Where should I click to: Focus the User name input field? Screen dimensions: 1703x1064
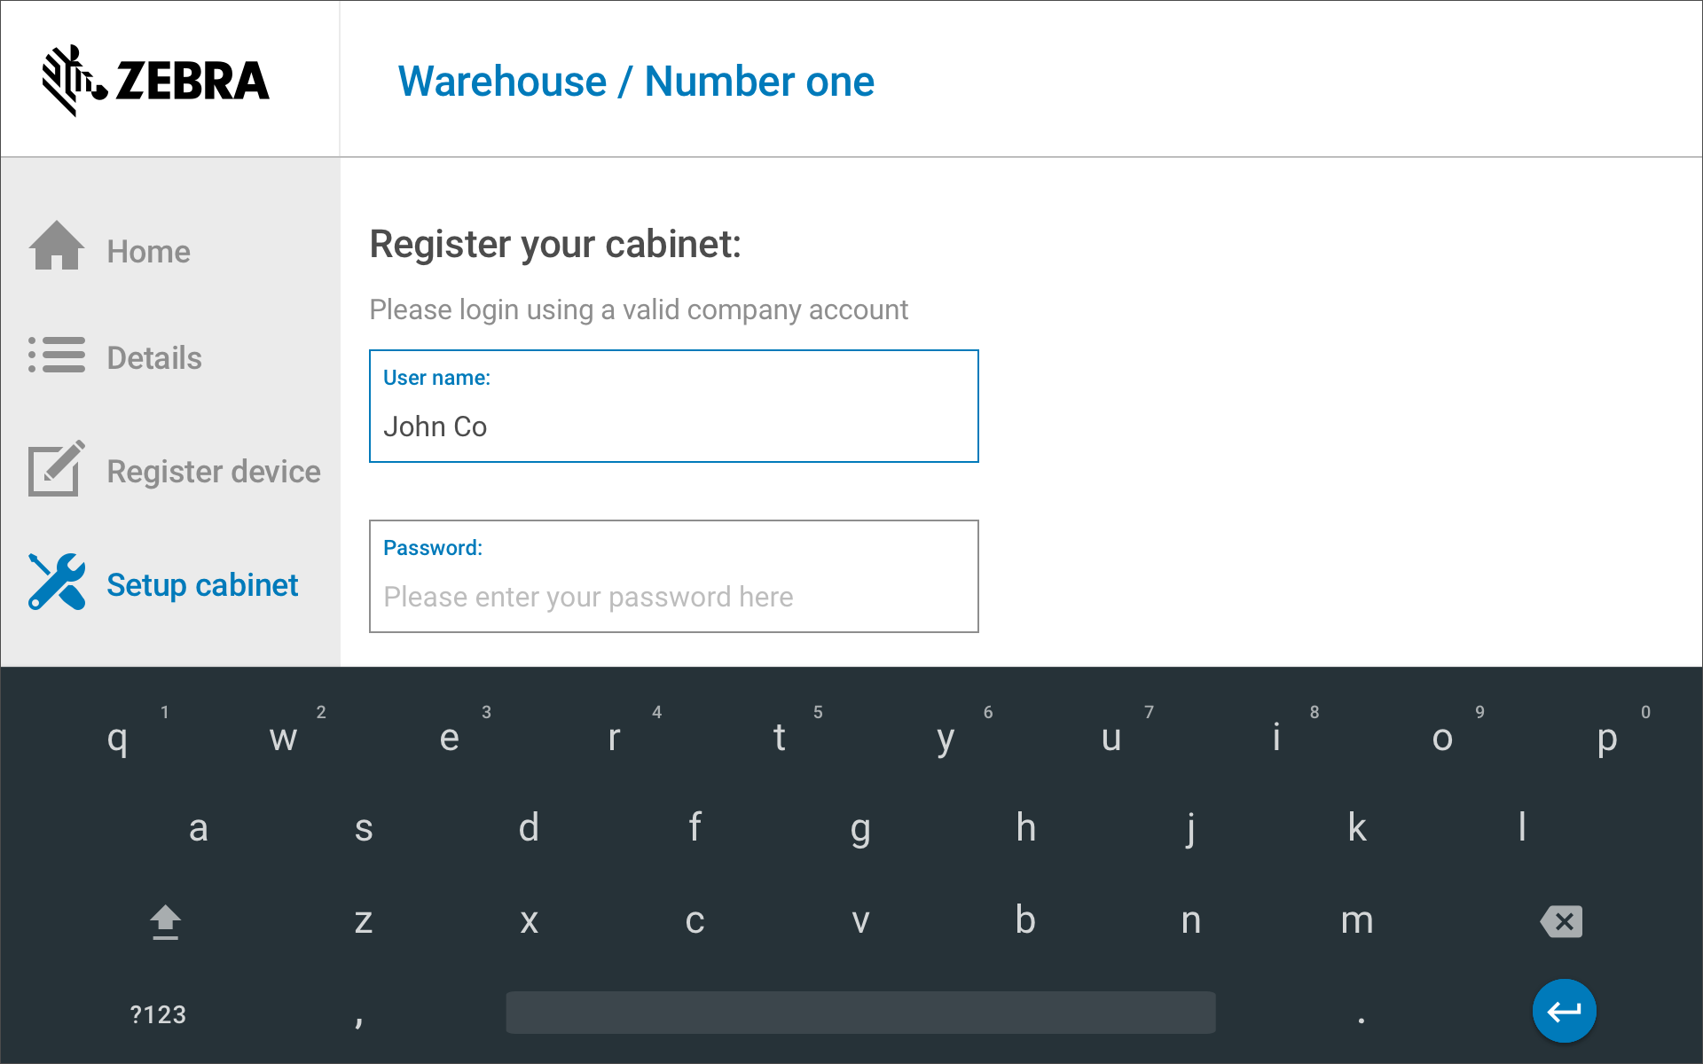pyautogui.click(x=674, y=426)
